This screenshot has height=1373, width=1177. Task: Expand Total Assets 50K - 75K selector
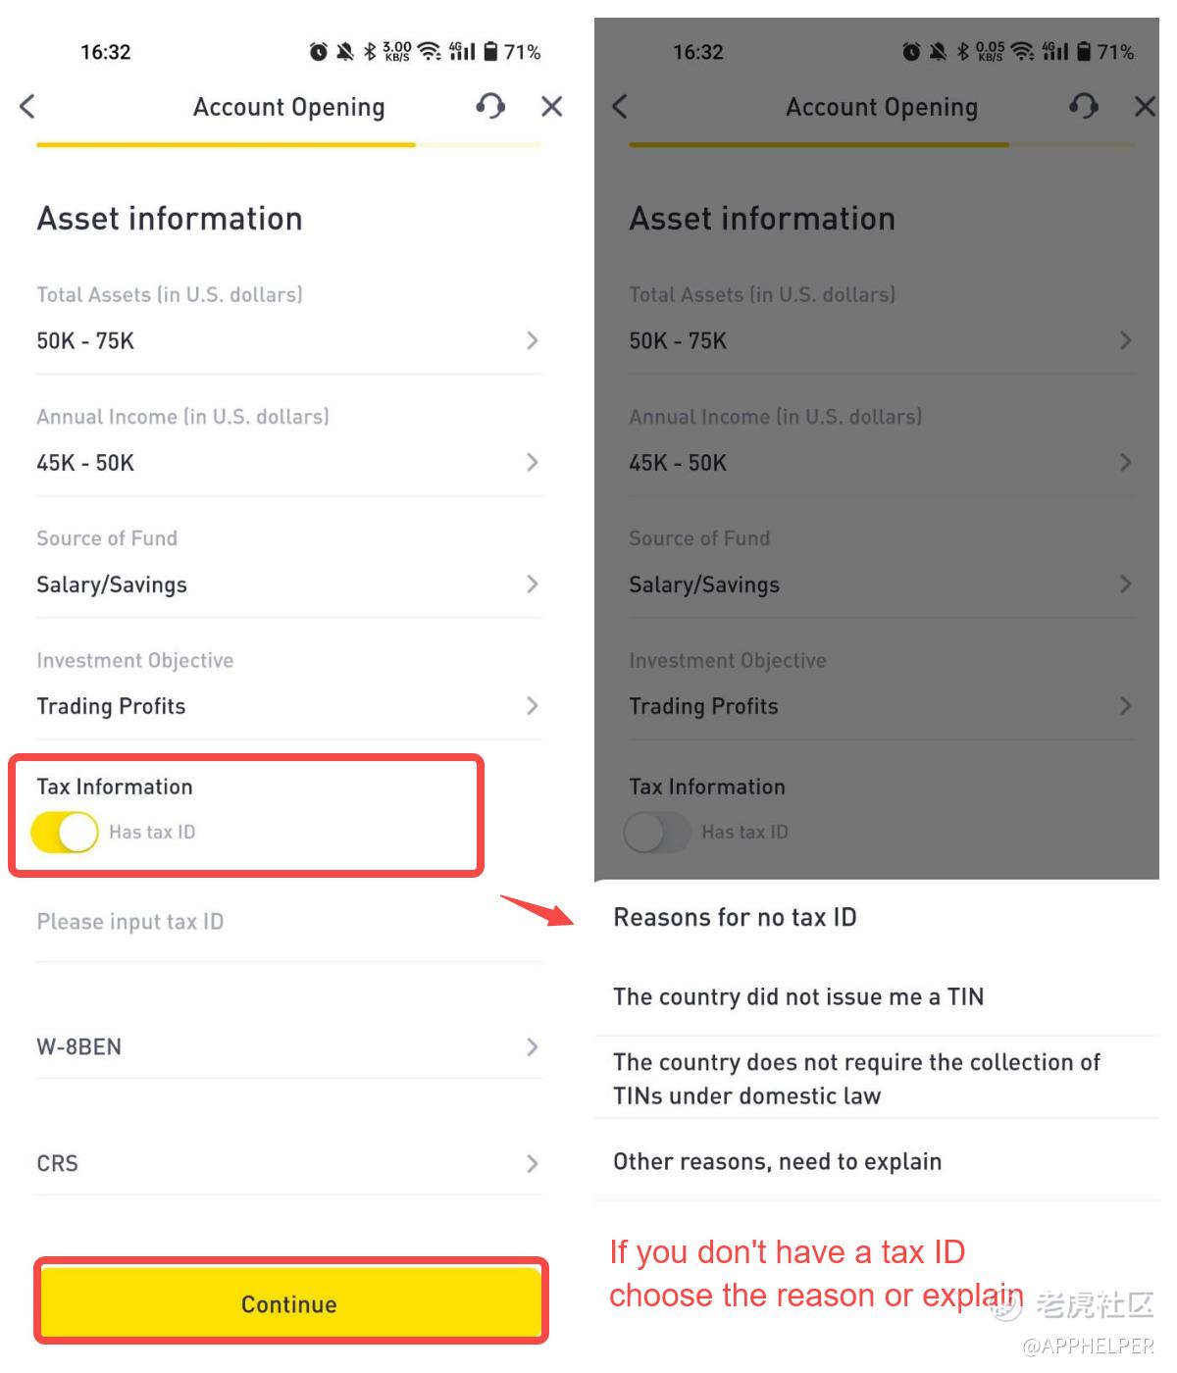(288, 340)
